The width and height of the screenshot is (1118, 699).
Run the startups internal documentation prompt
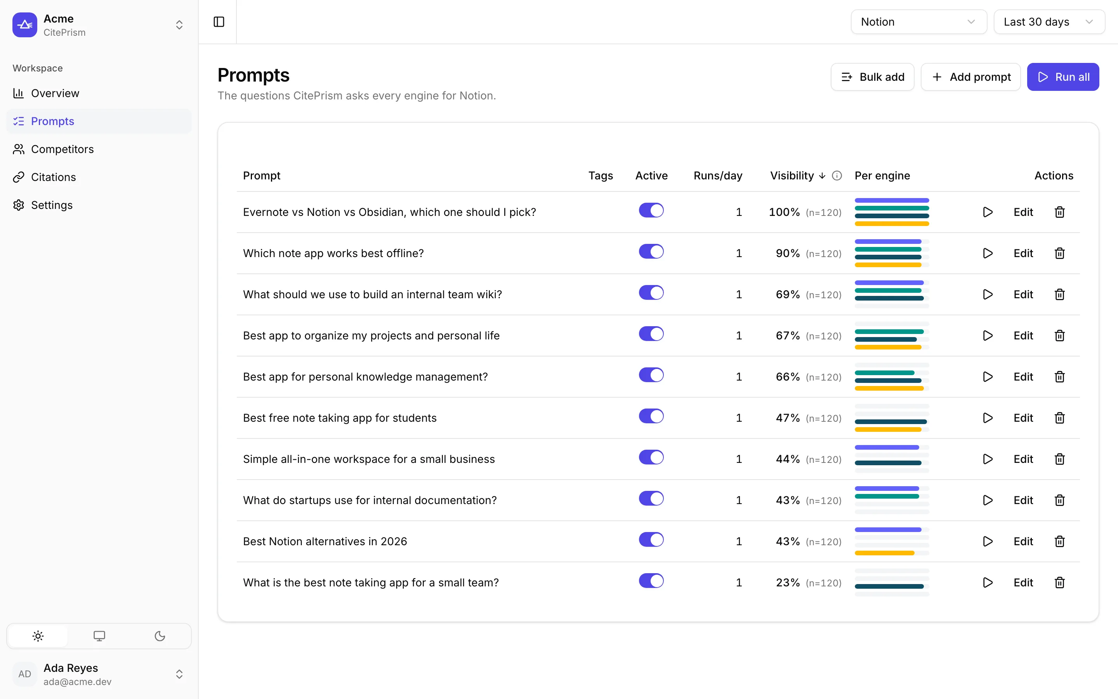pyautogui.click(x=987, y=500)
